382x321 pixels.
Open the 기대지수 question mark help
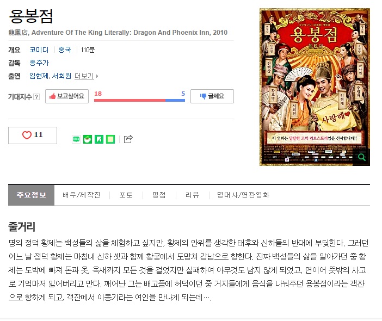pyautogui.click(x=36, y=97)
